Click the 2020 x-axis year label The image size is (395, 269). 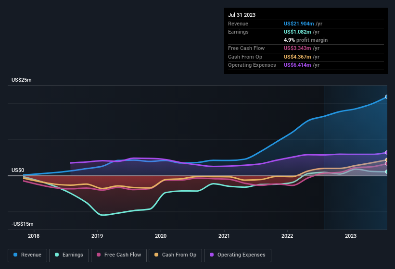click(161, 236)
